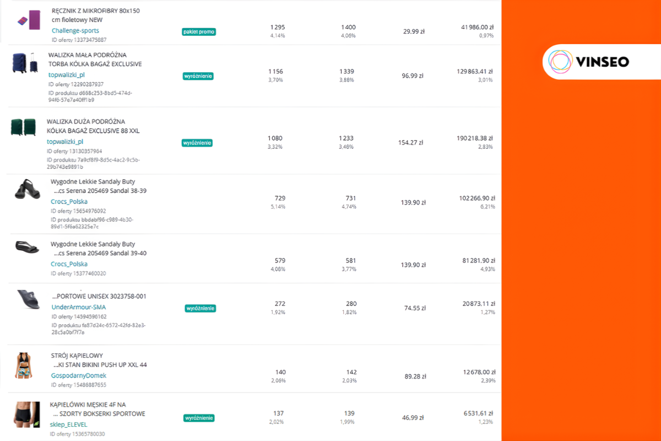661x441 pixels.
Task: Click offer ID 15365780030
Action: coord(78,434)
